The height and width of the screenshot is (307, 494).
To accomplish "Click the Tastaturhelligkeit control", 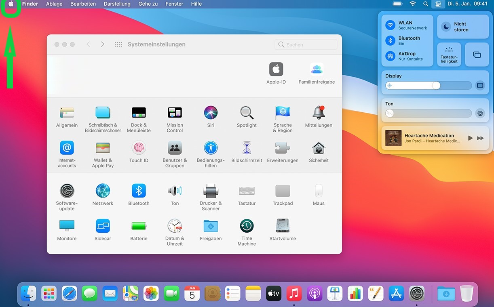I will point(449,54).
